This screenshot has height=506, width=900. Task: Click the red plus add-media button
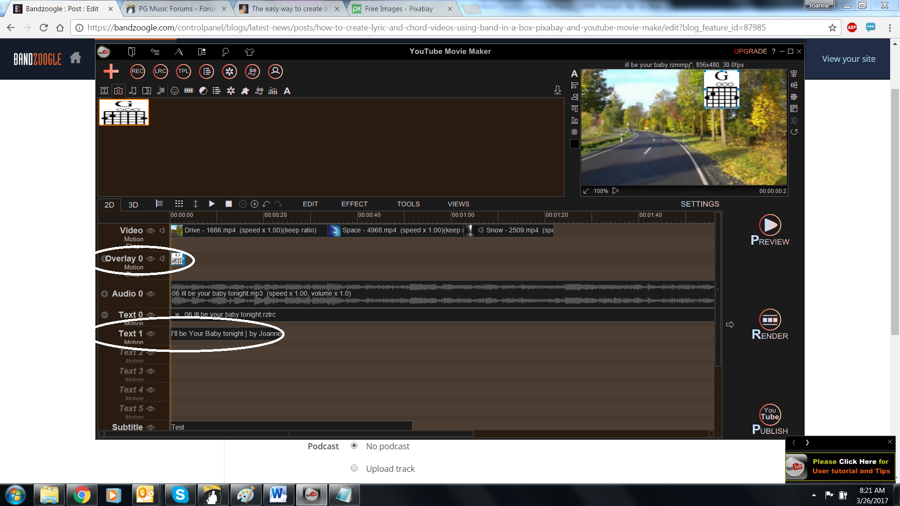coord(111,72)
